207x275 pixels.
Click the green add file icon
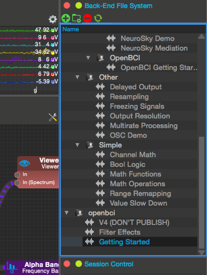[x=66, y=18]
